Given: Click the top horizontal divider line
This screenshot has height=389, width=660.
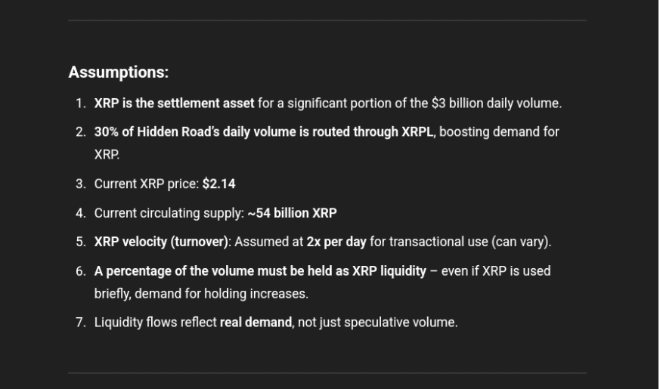Looking at the screenshot, I should (327, 20).
